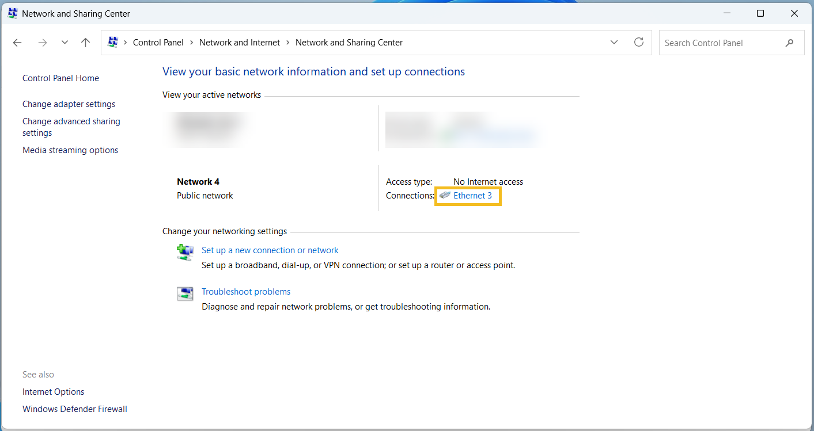Open Ethernet 3 connection status

[x=472, y=196]
